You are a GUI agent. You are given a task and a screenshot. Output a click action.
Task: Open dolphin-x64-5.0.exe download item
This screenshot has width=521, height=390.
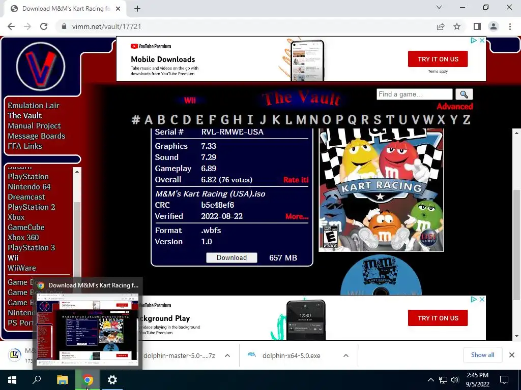pyautogui.click(x=291, y=355)
